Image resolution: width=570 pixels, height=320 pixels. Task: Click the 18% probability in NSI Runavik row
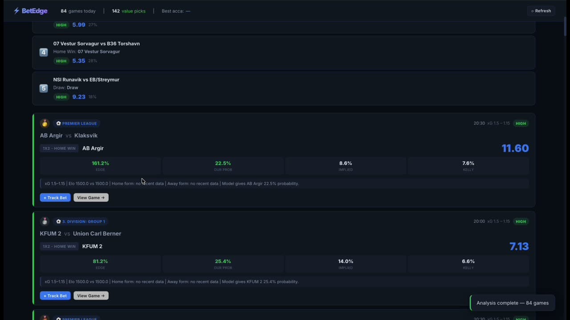click(x=93, y=97)
